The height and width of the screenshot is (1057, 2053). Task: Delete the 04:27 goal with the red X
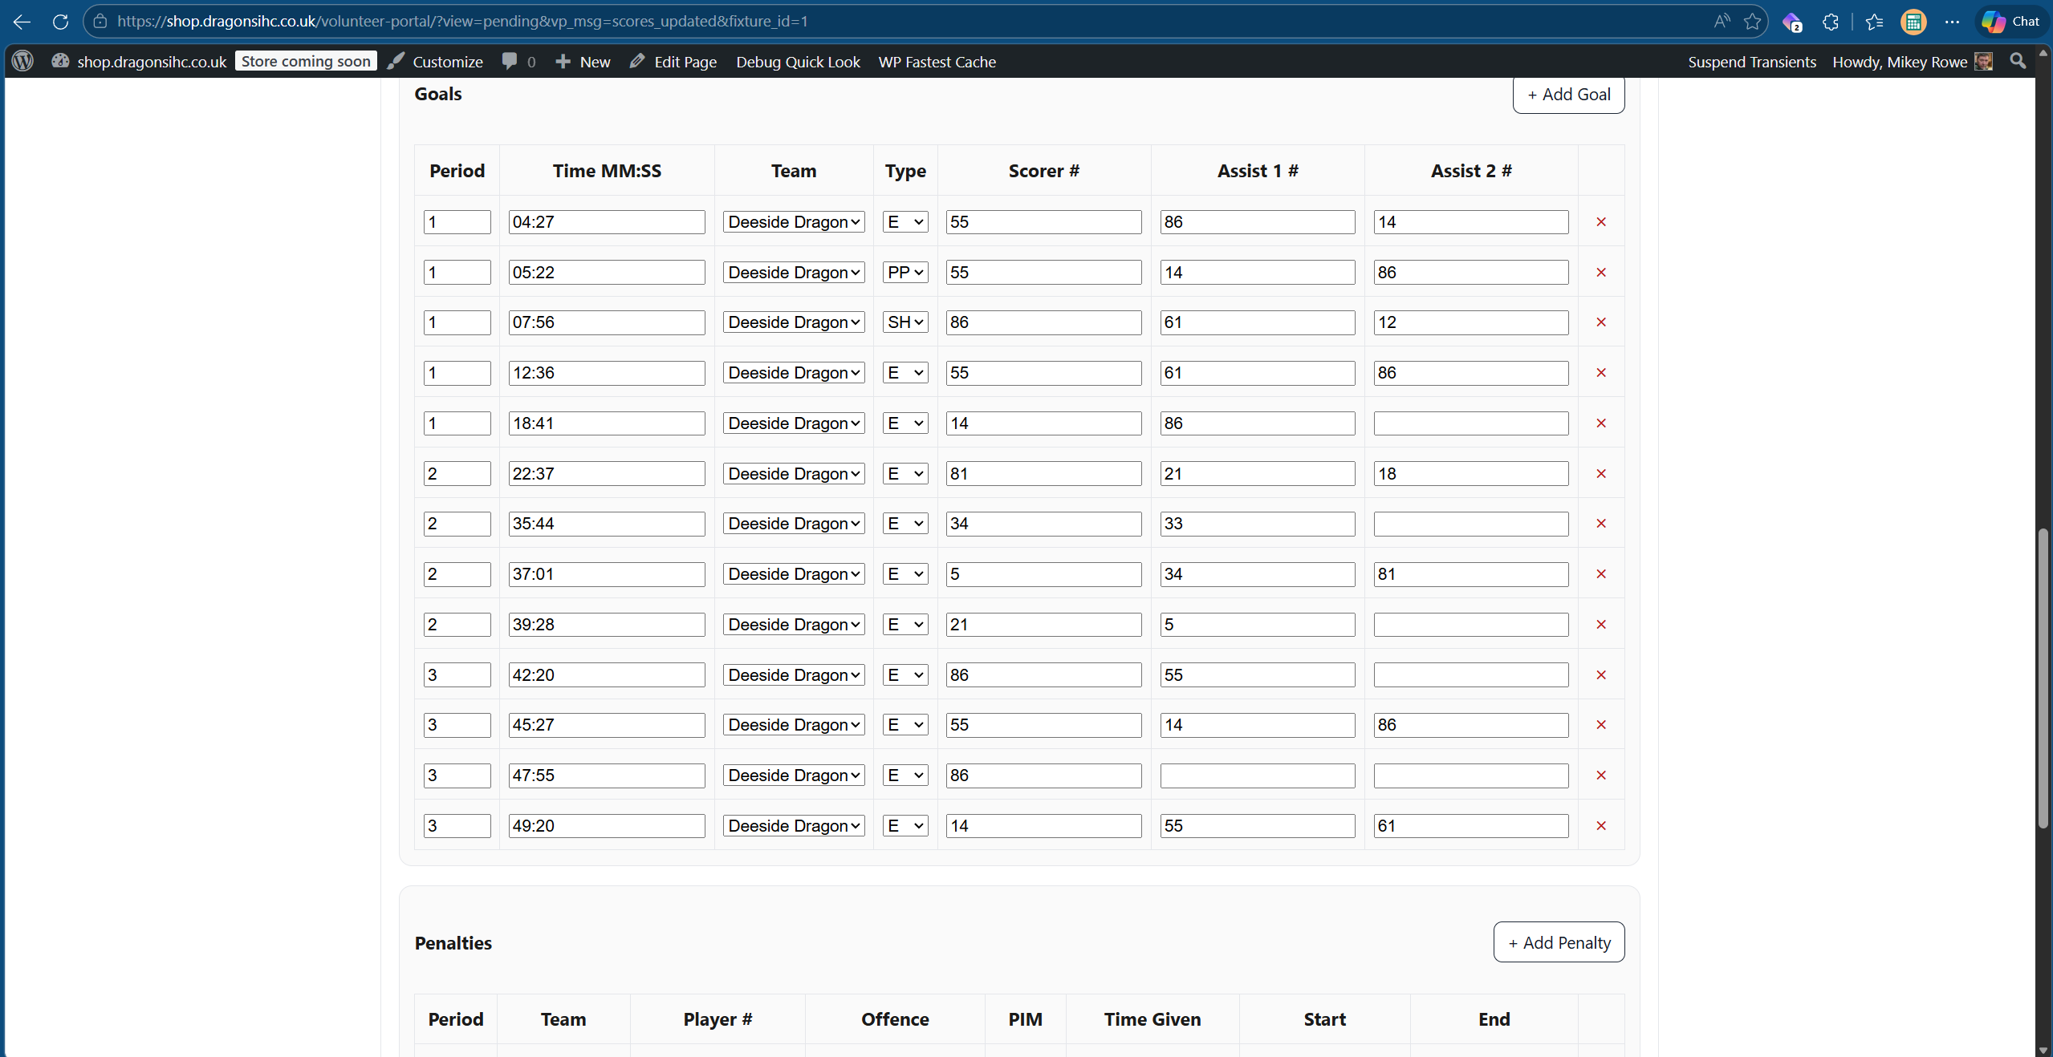(x=1600, y=222)
